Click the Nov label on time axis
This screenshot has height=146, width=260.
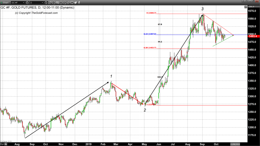tap(61, 144)
